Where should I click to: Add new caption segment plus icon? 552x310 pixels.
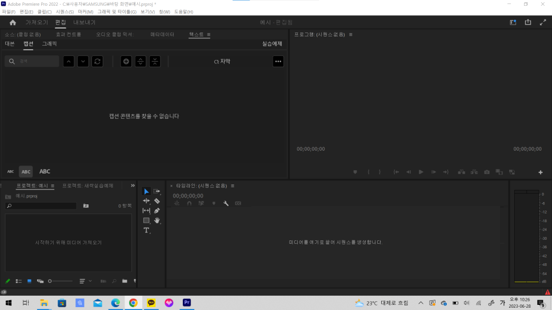[x=126, y=62]
